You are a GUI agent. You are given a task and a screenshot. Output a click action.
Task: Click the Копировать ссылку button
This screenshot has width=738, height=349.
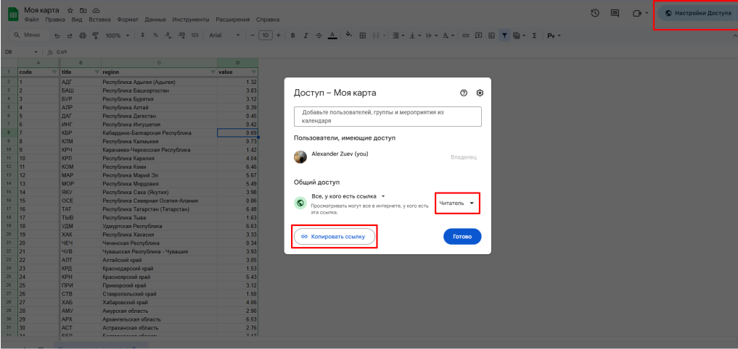(x=335, y=237)
